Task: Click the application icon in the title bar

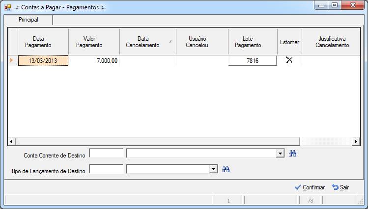Action: (x=8, y=7)
